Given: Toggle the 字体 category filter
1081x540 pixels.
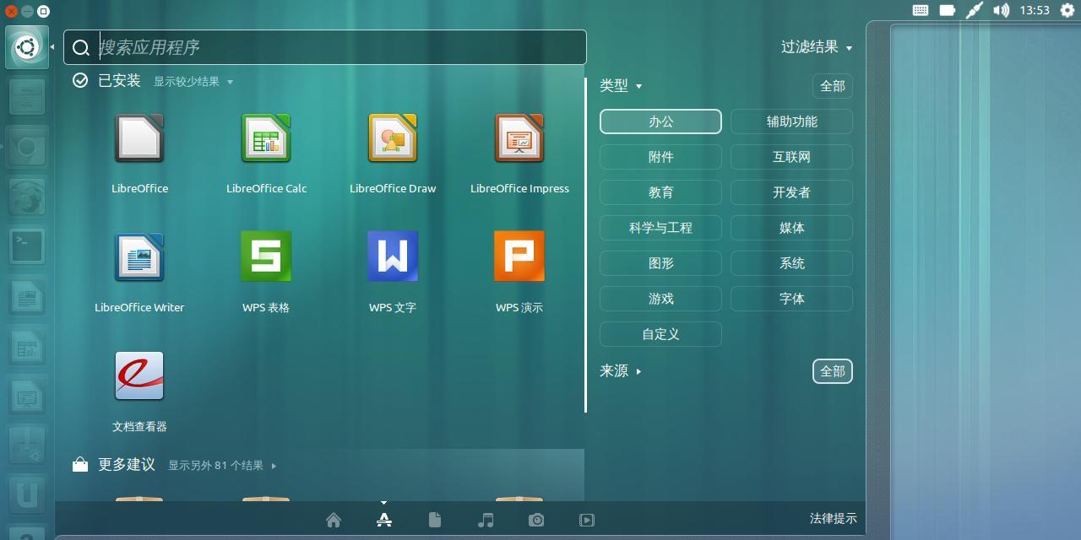Looking at the screenshot, I should [791, 299].
